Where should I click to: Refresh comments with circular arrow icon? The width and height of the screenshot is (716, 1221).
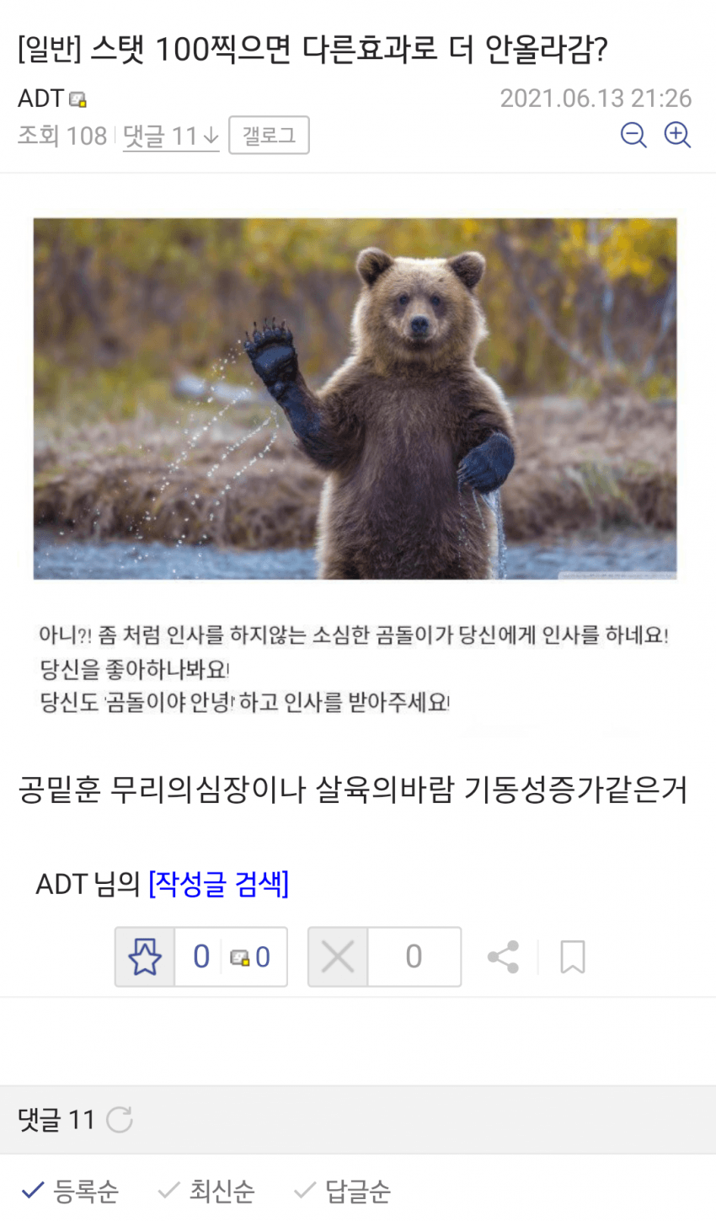tap(120, 1120)
